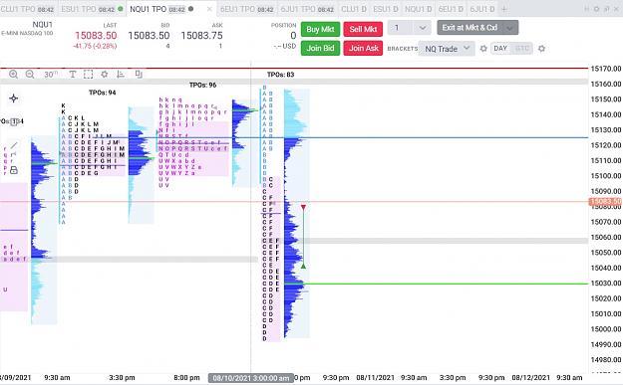Click the Buy Mkt button
This screenshot has width=623, height=385.
click(x=320, y=29)
